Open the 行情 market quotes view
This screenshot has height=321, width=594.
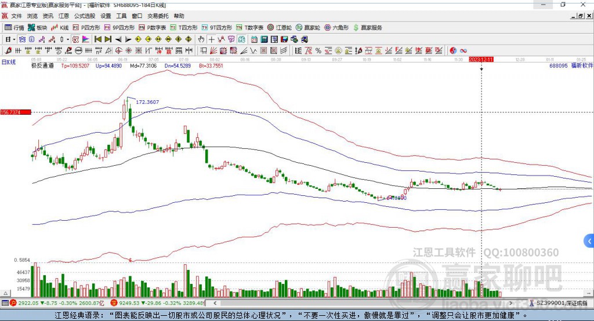coord(14,28)
